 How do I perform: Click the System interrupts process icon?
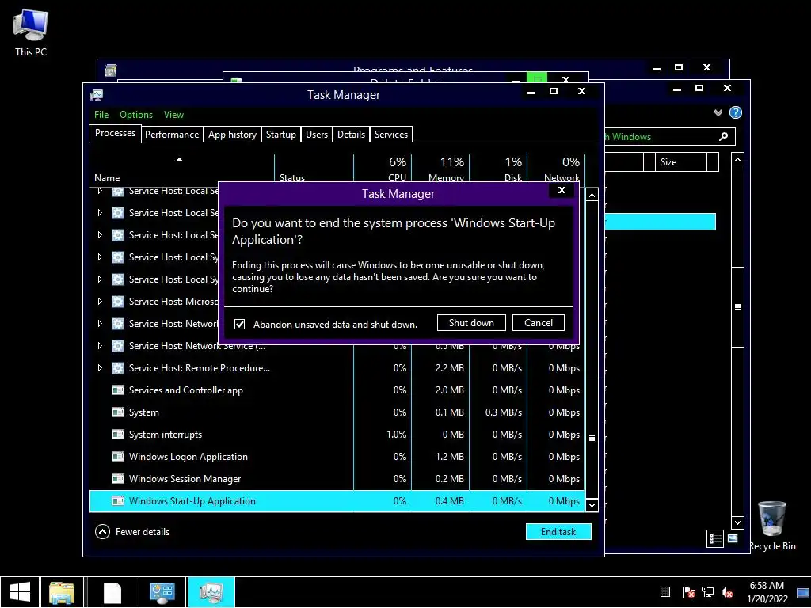point(118,435)
